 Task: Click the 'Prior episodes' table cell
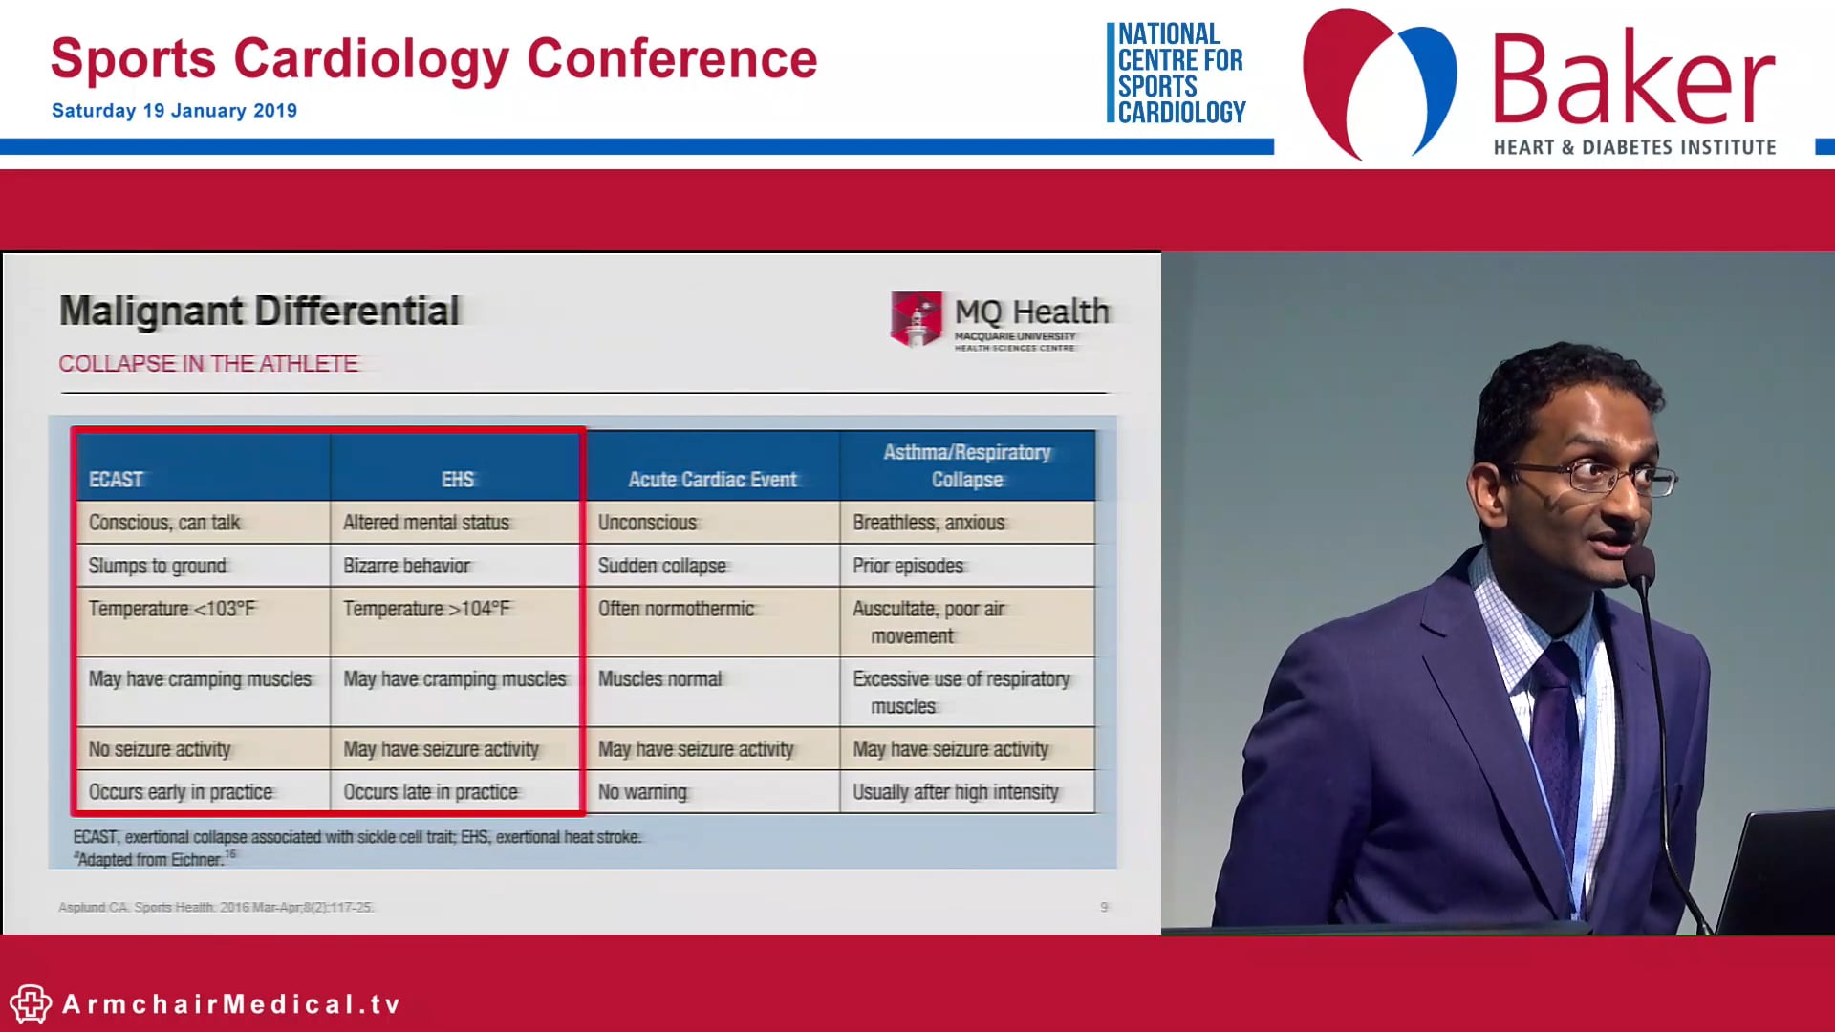(907, 566)
